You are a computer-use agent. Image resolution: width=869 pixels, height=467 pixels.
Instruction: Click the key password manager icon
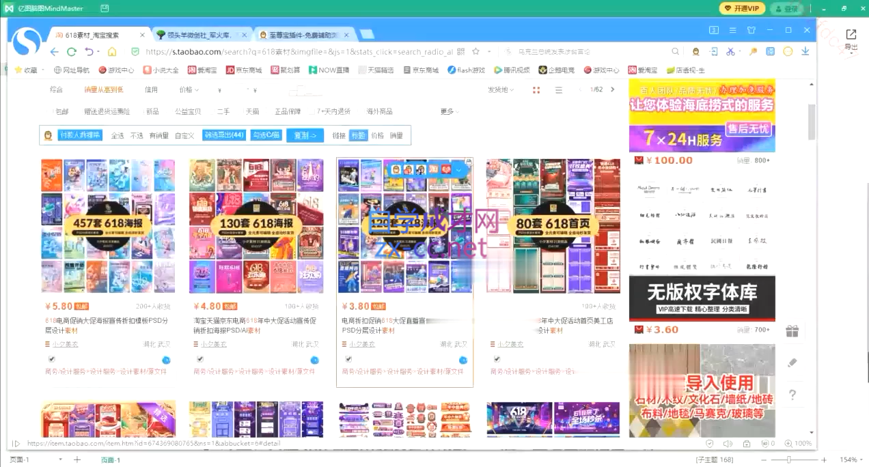[754, 52]
